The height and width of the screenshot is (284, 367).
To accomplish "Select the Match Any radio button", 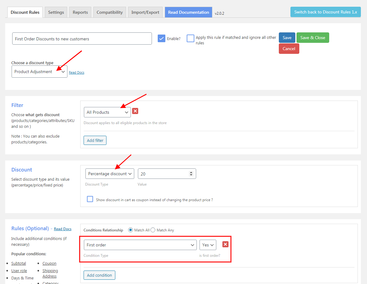I will point(153,230).
